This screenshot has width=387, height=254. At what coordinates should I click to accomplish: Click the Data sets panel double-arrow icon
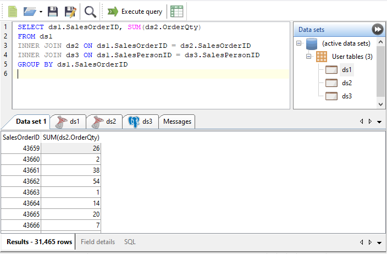pos(377,30)
